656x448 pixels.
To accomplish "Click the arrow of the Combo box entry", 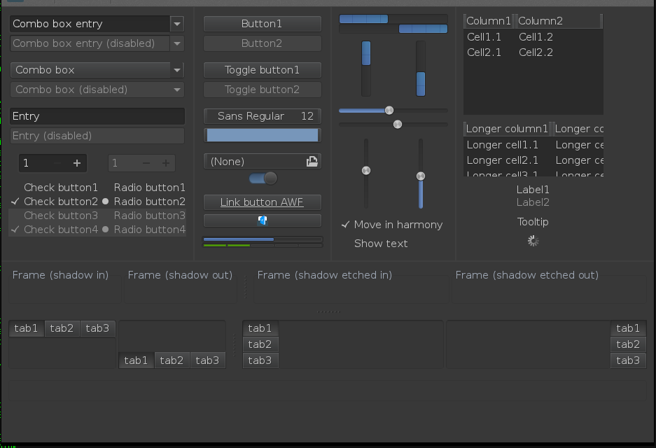I will pos(177,24).
